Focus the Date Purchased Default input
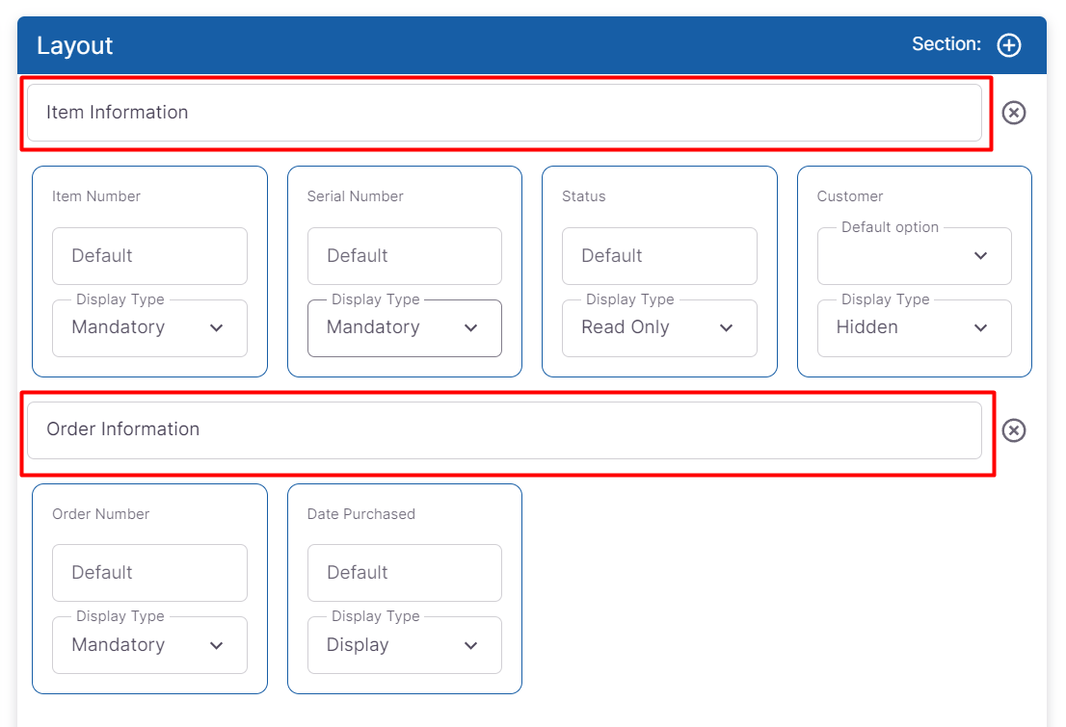Image resolution: width=1066 pixels, height=727 pixels. click(404, 573)
